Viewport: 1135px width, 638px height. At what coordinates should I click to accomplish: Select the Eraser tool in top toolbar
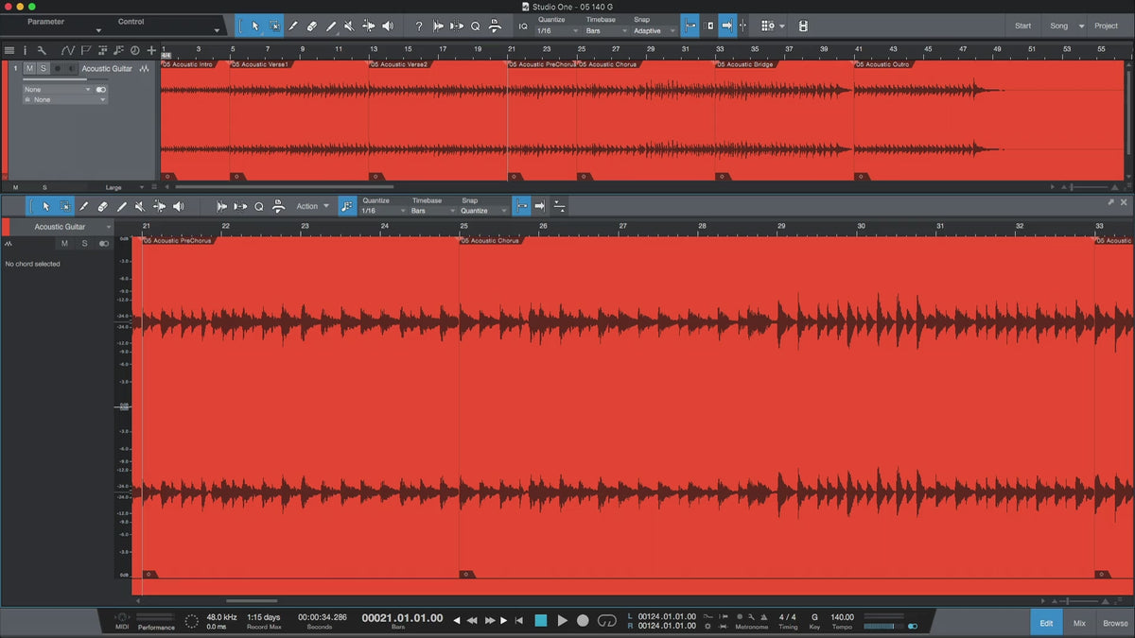pos(311,26)
